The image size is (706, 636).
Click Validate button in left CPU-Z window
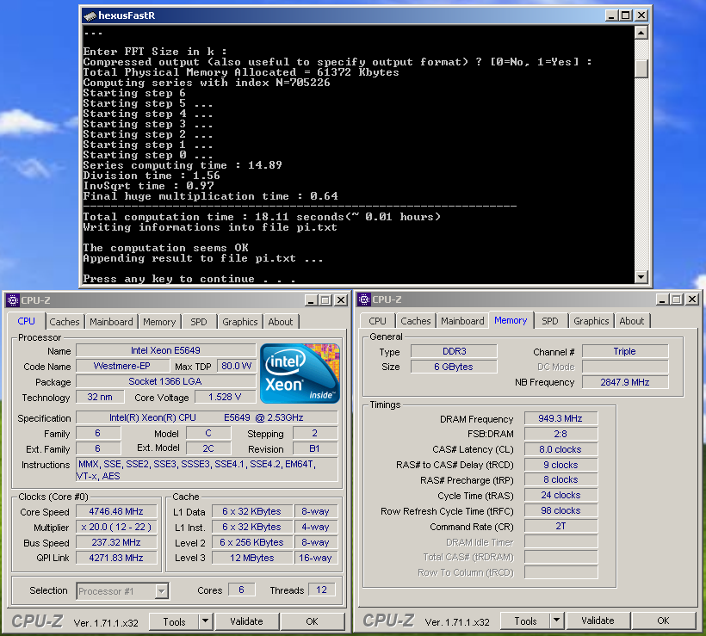tap(246, 621)
